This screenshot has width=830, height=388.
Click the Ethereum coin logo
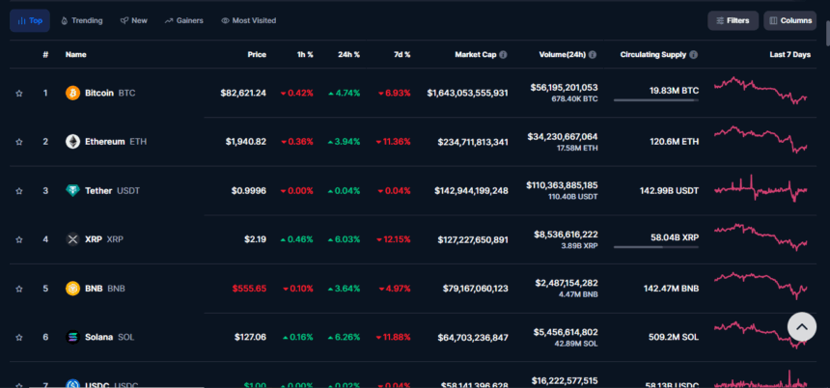(72, 142)
